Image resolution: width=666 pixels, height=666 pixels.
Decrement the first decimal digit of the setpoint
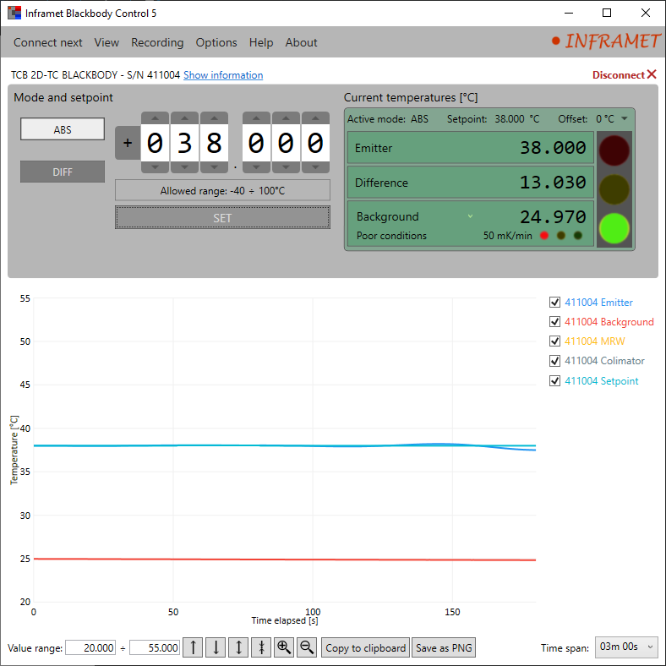pos(256,167)
